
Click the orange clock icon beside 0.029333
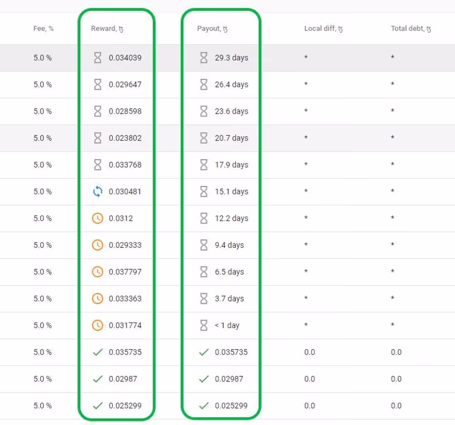point(97,245)
